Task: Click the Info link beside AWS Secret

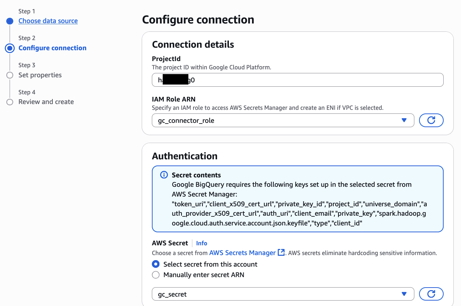Action: [201, 243]
